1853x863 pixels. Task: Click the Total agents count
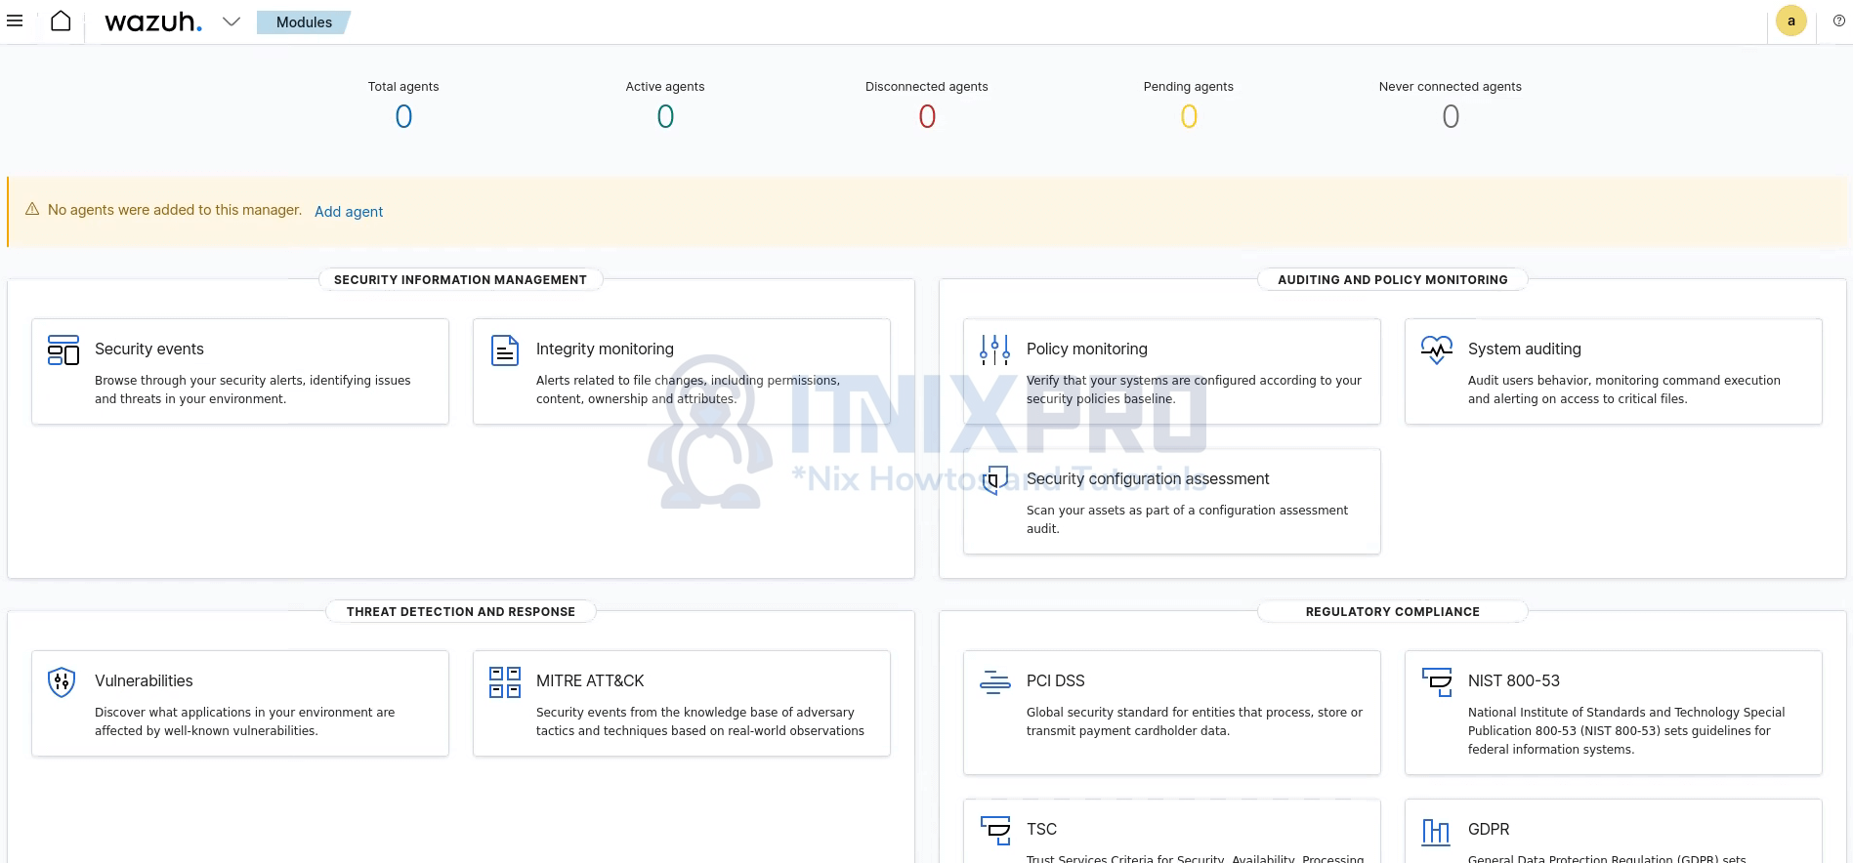point(403,117)
